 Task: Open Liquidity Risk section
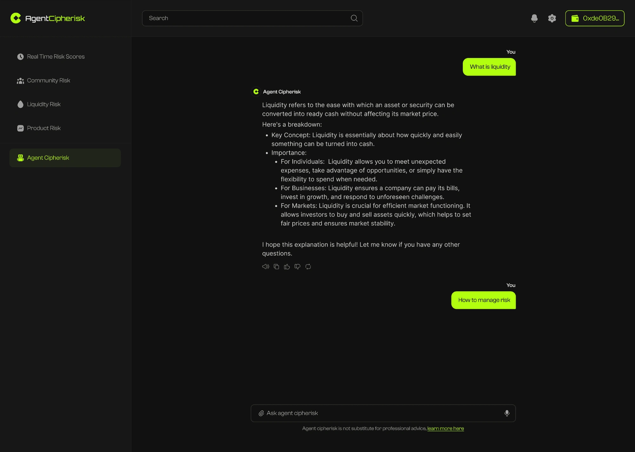(43, 104)
